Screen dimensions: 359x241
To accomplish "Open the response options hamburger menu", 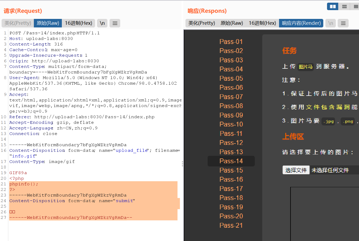I will click(343, 23).
